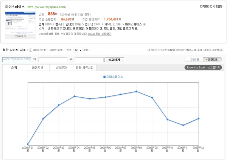This screenshot has height=160, width=227.
Task: Click the 2008년10월 data point on chart
Action: [x=168, y=119]
